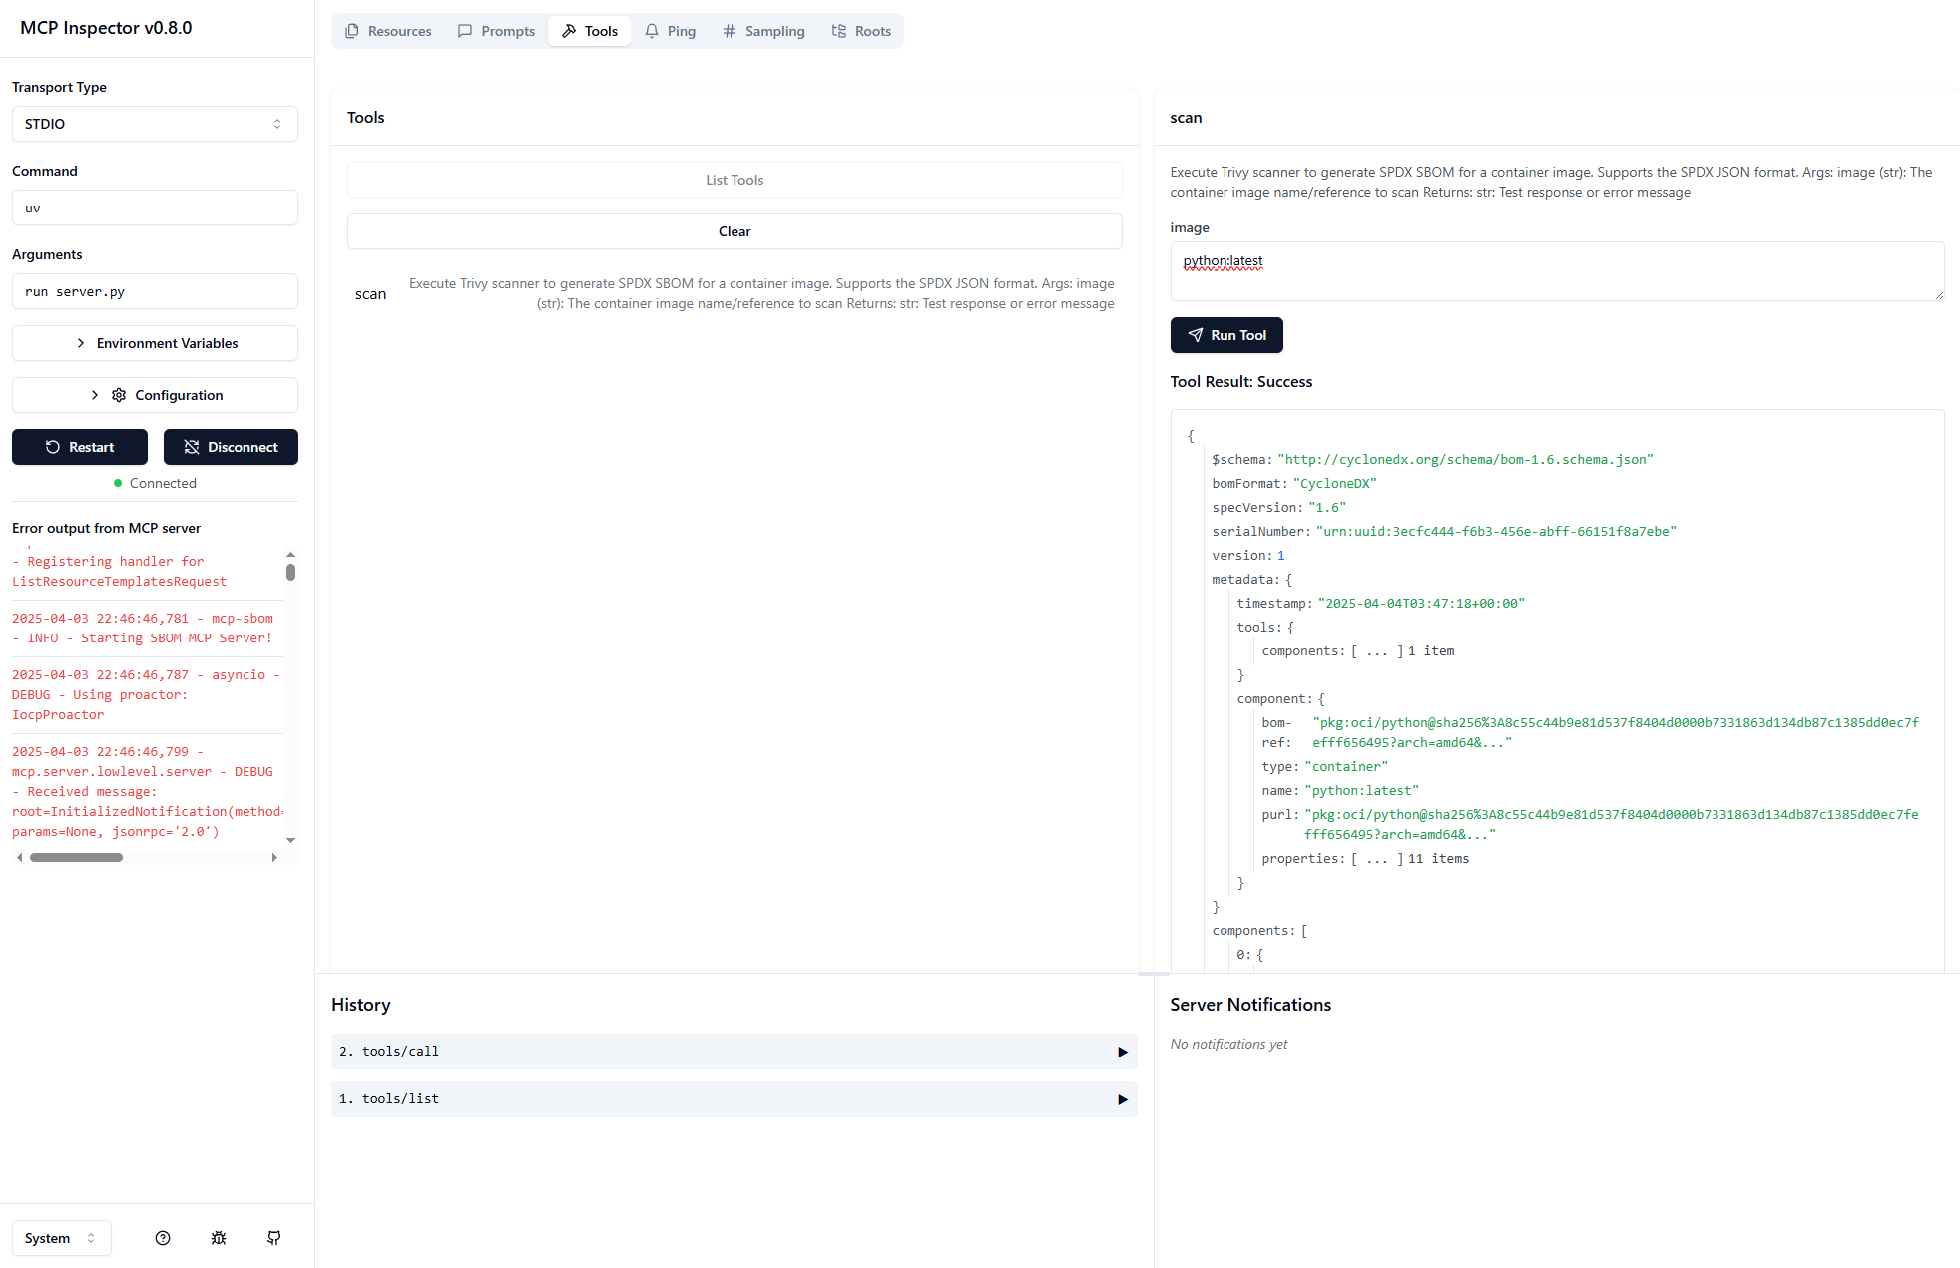Expand the tools/call history entry
The image size is (1960, 1268).
[734, 1052]
